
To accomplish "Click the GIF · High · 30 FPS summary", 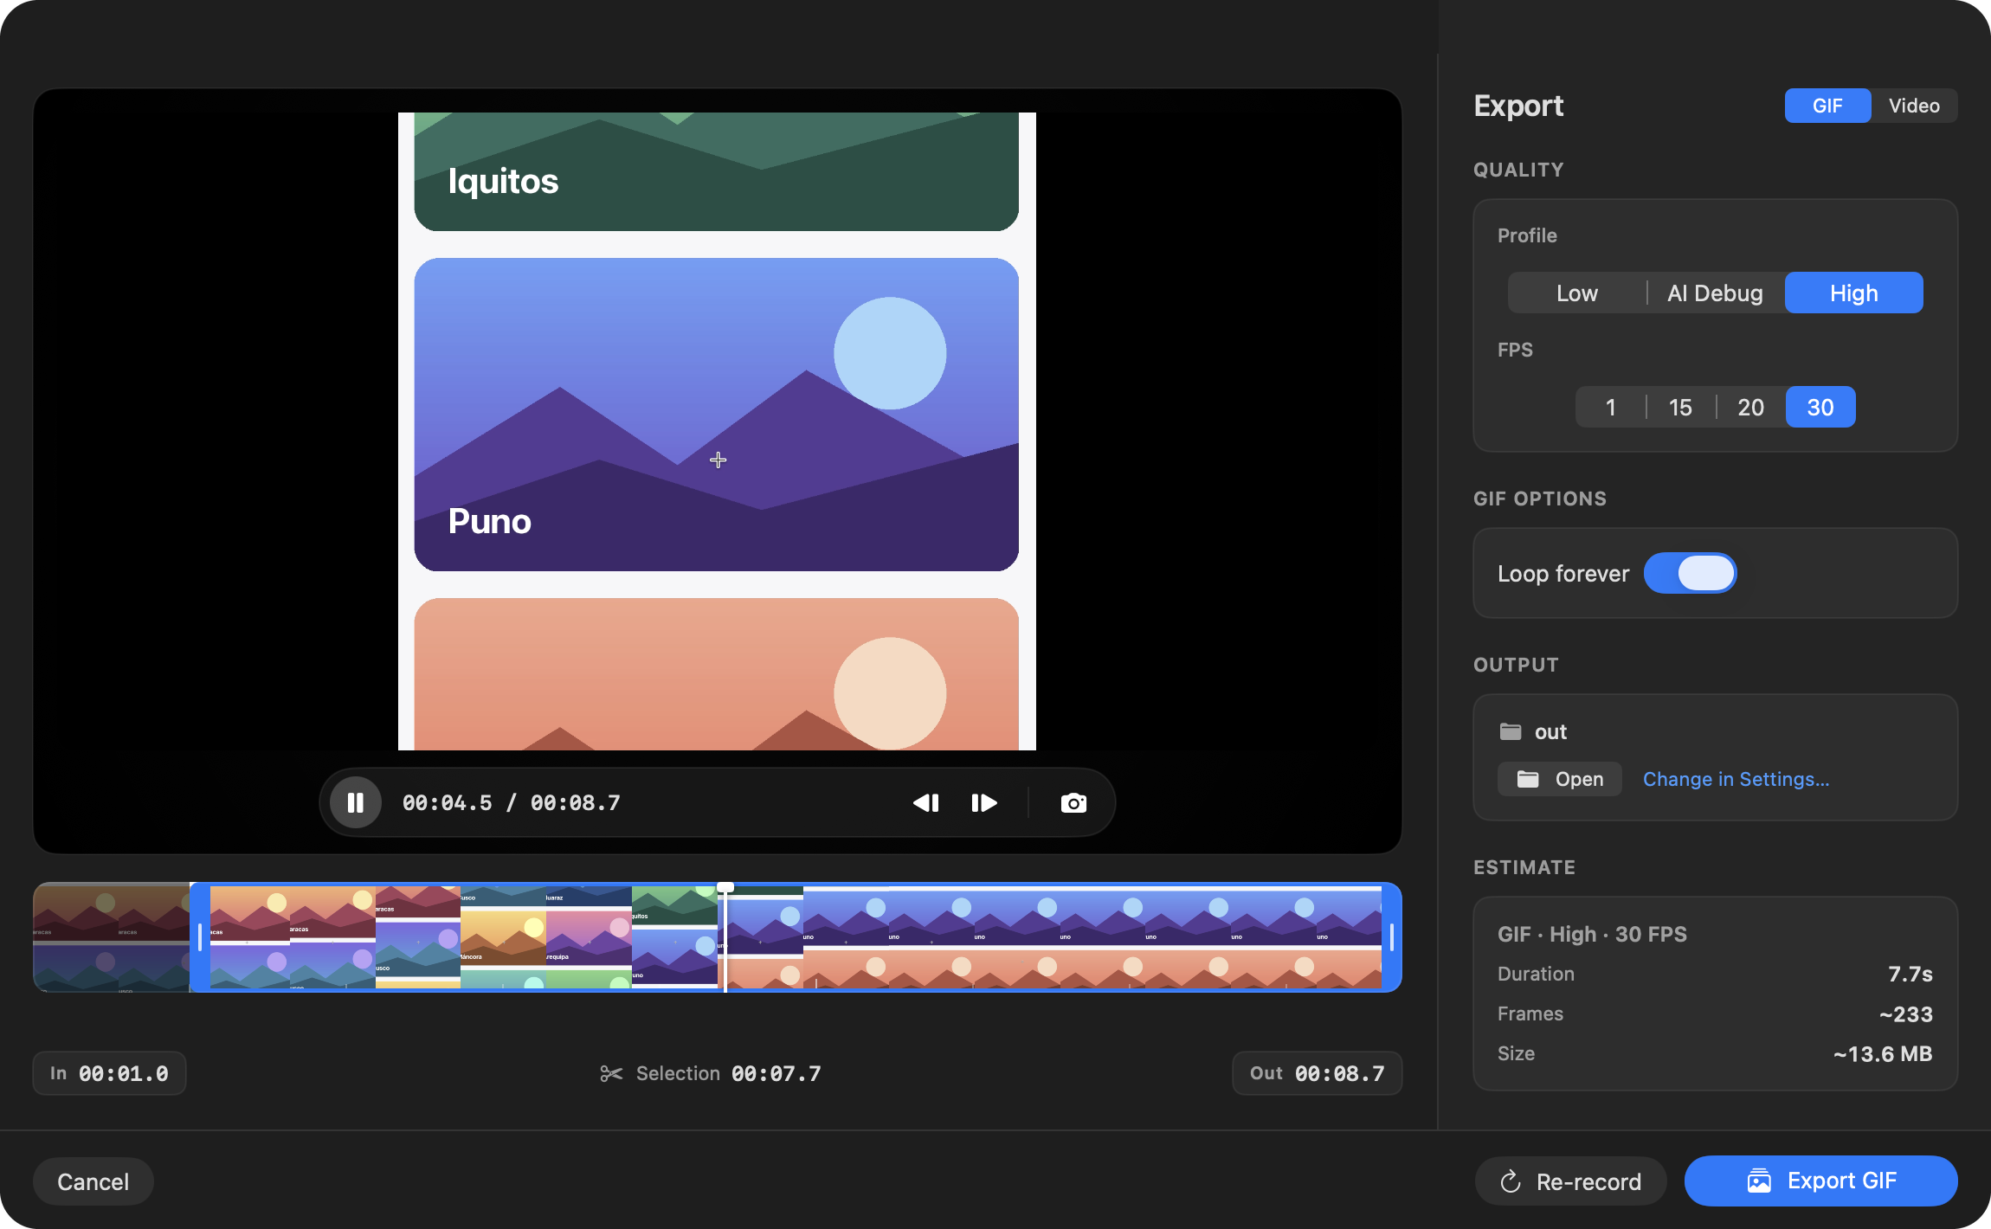I will coord(1592,935).
